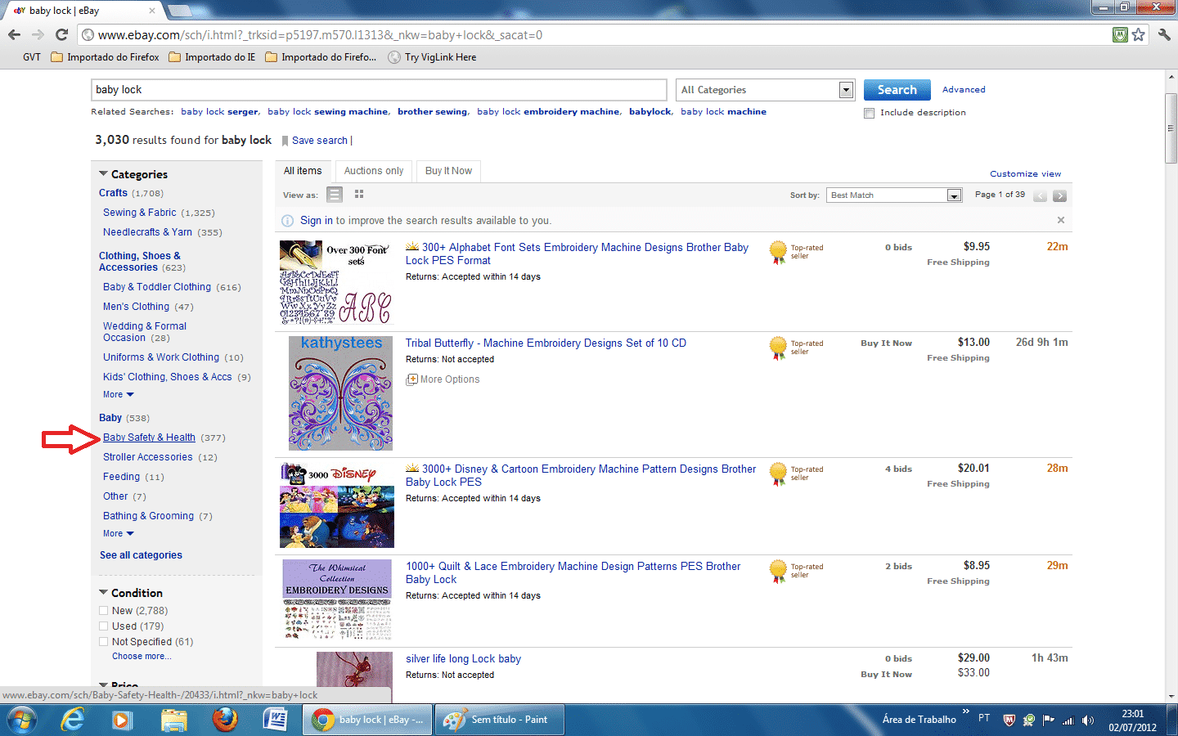Screen dimensions: 1178x736
Task: Click the blue Search button
Action: (x=897, y=90)
